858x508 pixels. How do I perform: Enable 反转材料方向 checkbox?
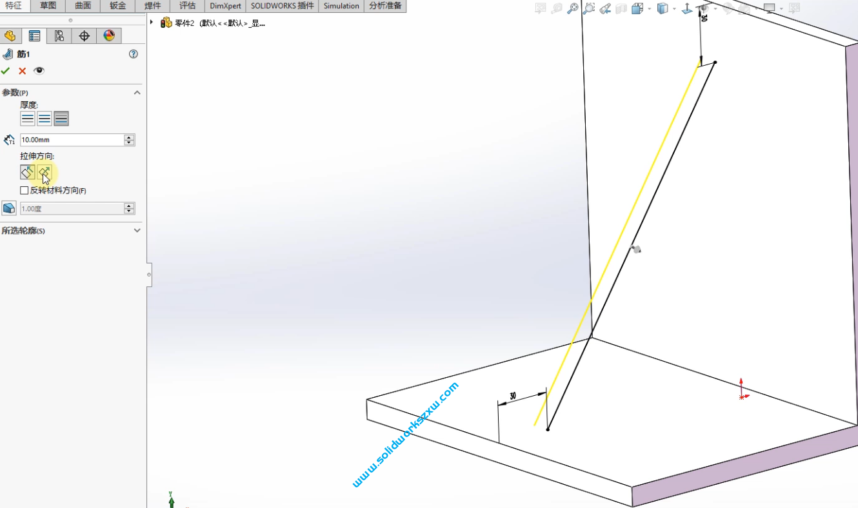tap(25, 191)
